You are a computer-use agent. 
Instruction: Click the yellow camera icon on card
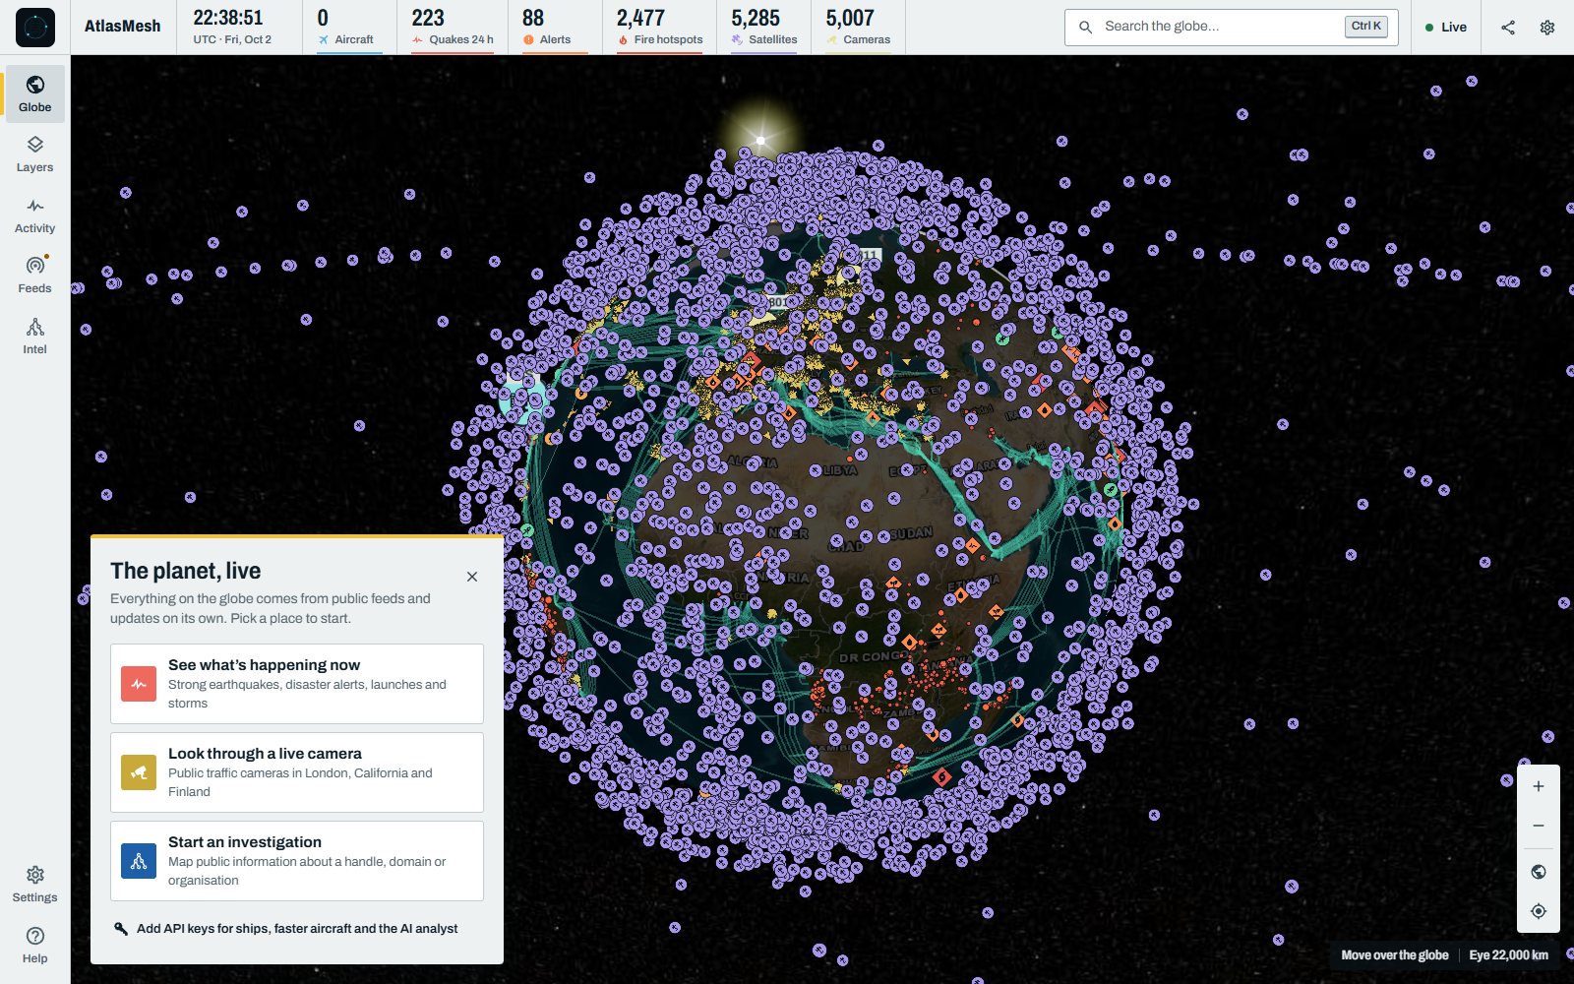click(x=139, y=772)
